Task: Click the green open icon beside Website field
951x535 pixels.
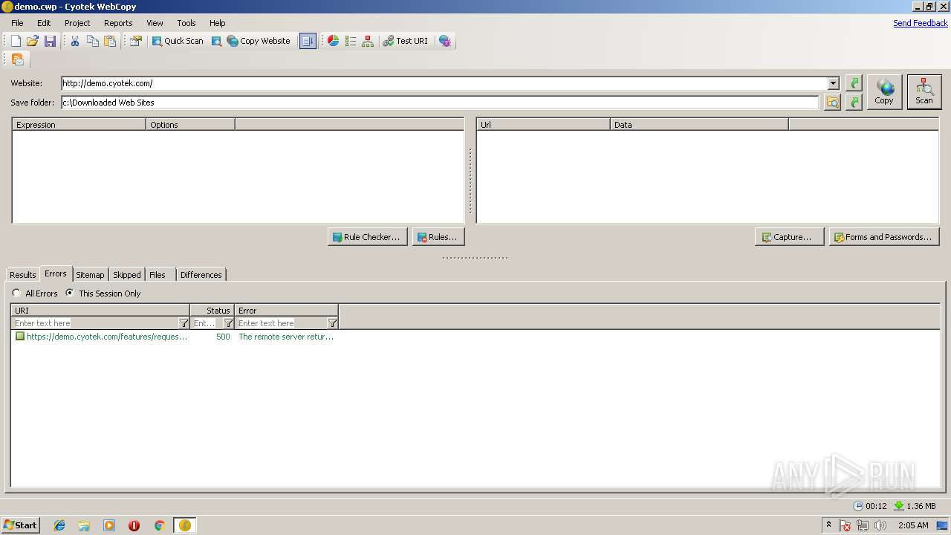Action: tap(854, 83)
